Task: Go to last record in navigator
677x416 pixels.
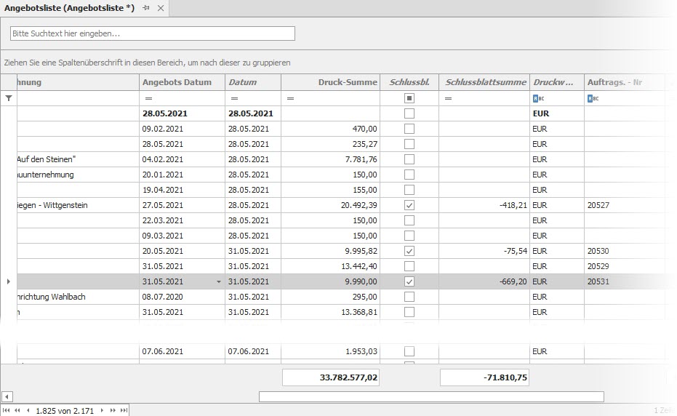Action: [124, 411]
